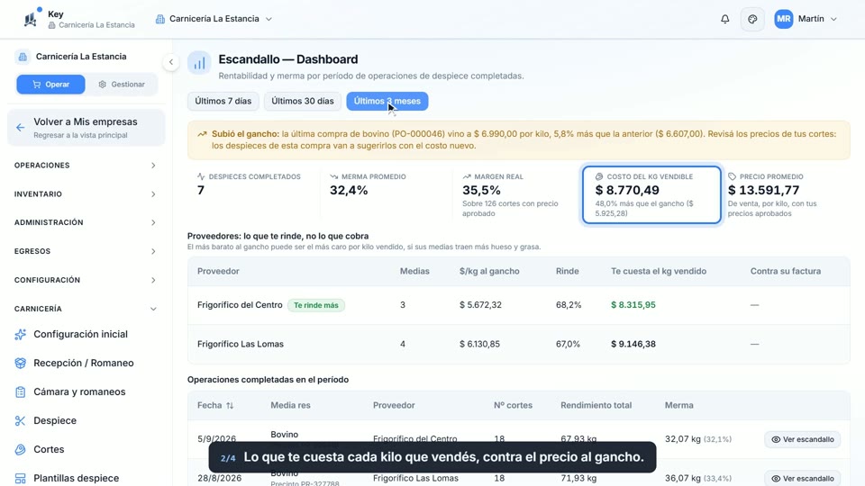The height and width of the screenshot is (486, 865).
Task: Collapse the sidebar with the arrow button
Action: [x=171, y=62]
